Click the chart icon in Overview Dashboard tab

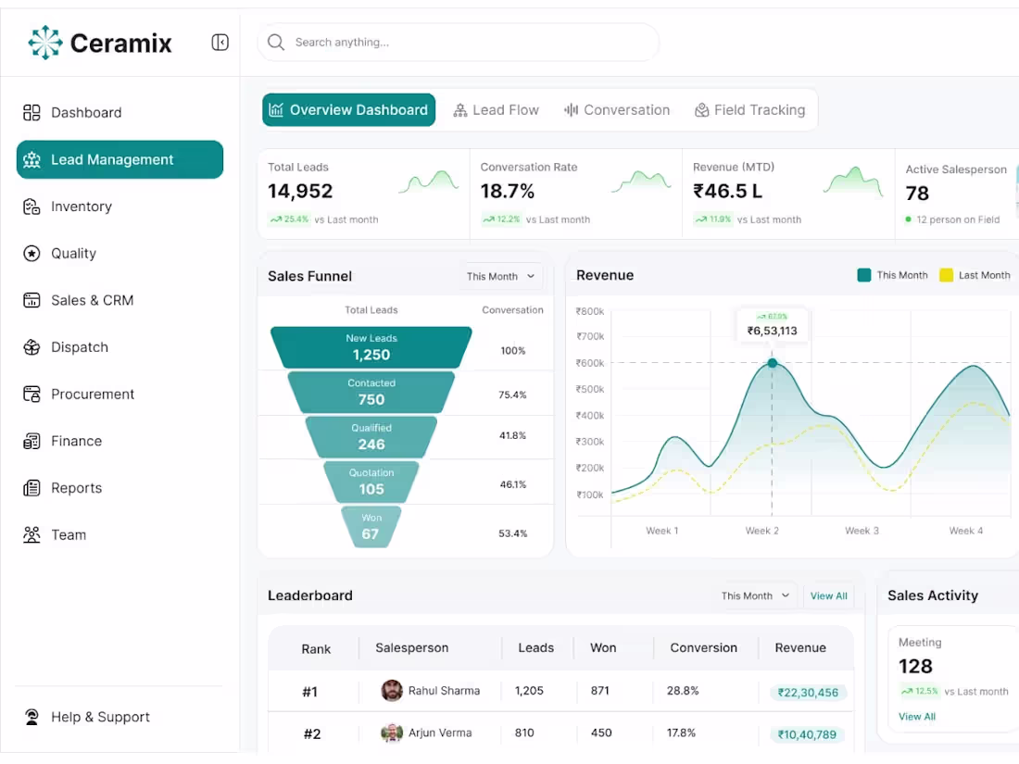[276, 110]
